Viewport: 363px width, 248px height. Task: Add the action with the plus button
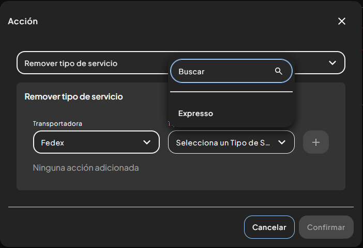tap(316, 142)
